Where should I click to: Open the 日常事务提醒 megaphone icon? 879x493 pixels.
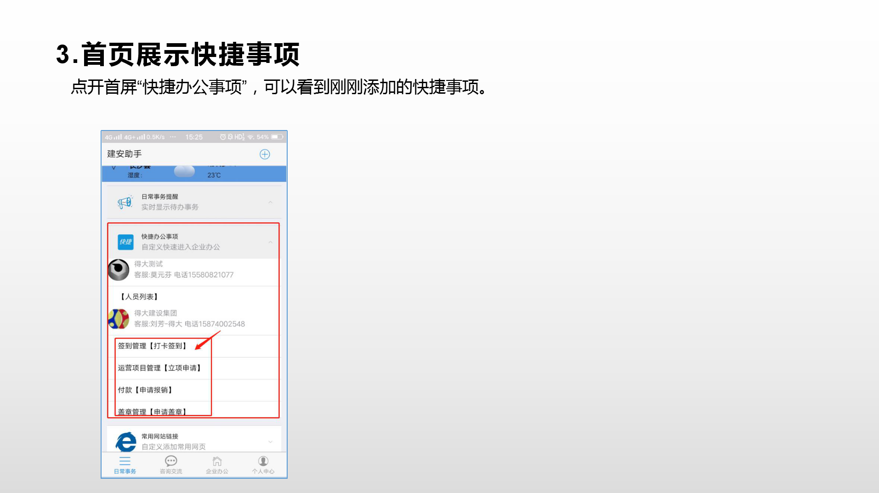(125, 202)
